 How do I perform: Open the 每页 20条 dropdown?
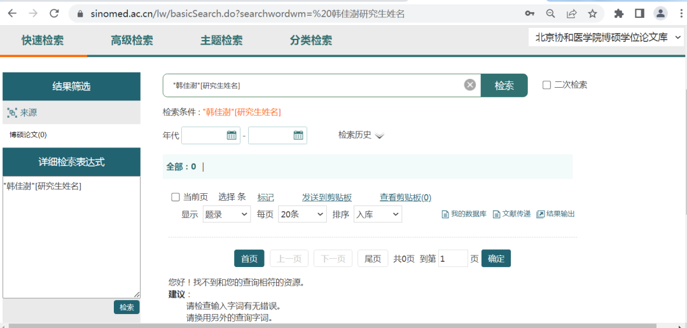pos(302,215)
